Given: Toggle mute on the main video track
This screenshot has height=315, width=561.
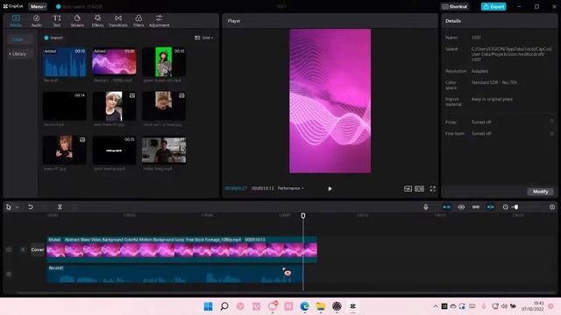Looking at the screenshot, I should pos(23,249).
